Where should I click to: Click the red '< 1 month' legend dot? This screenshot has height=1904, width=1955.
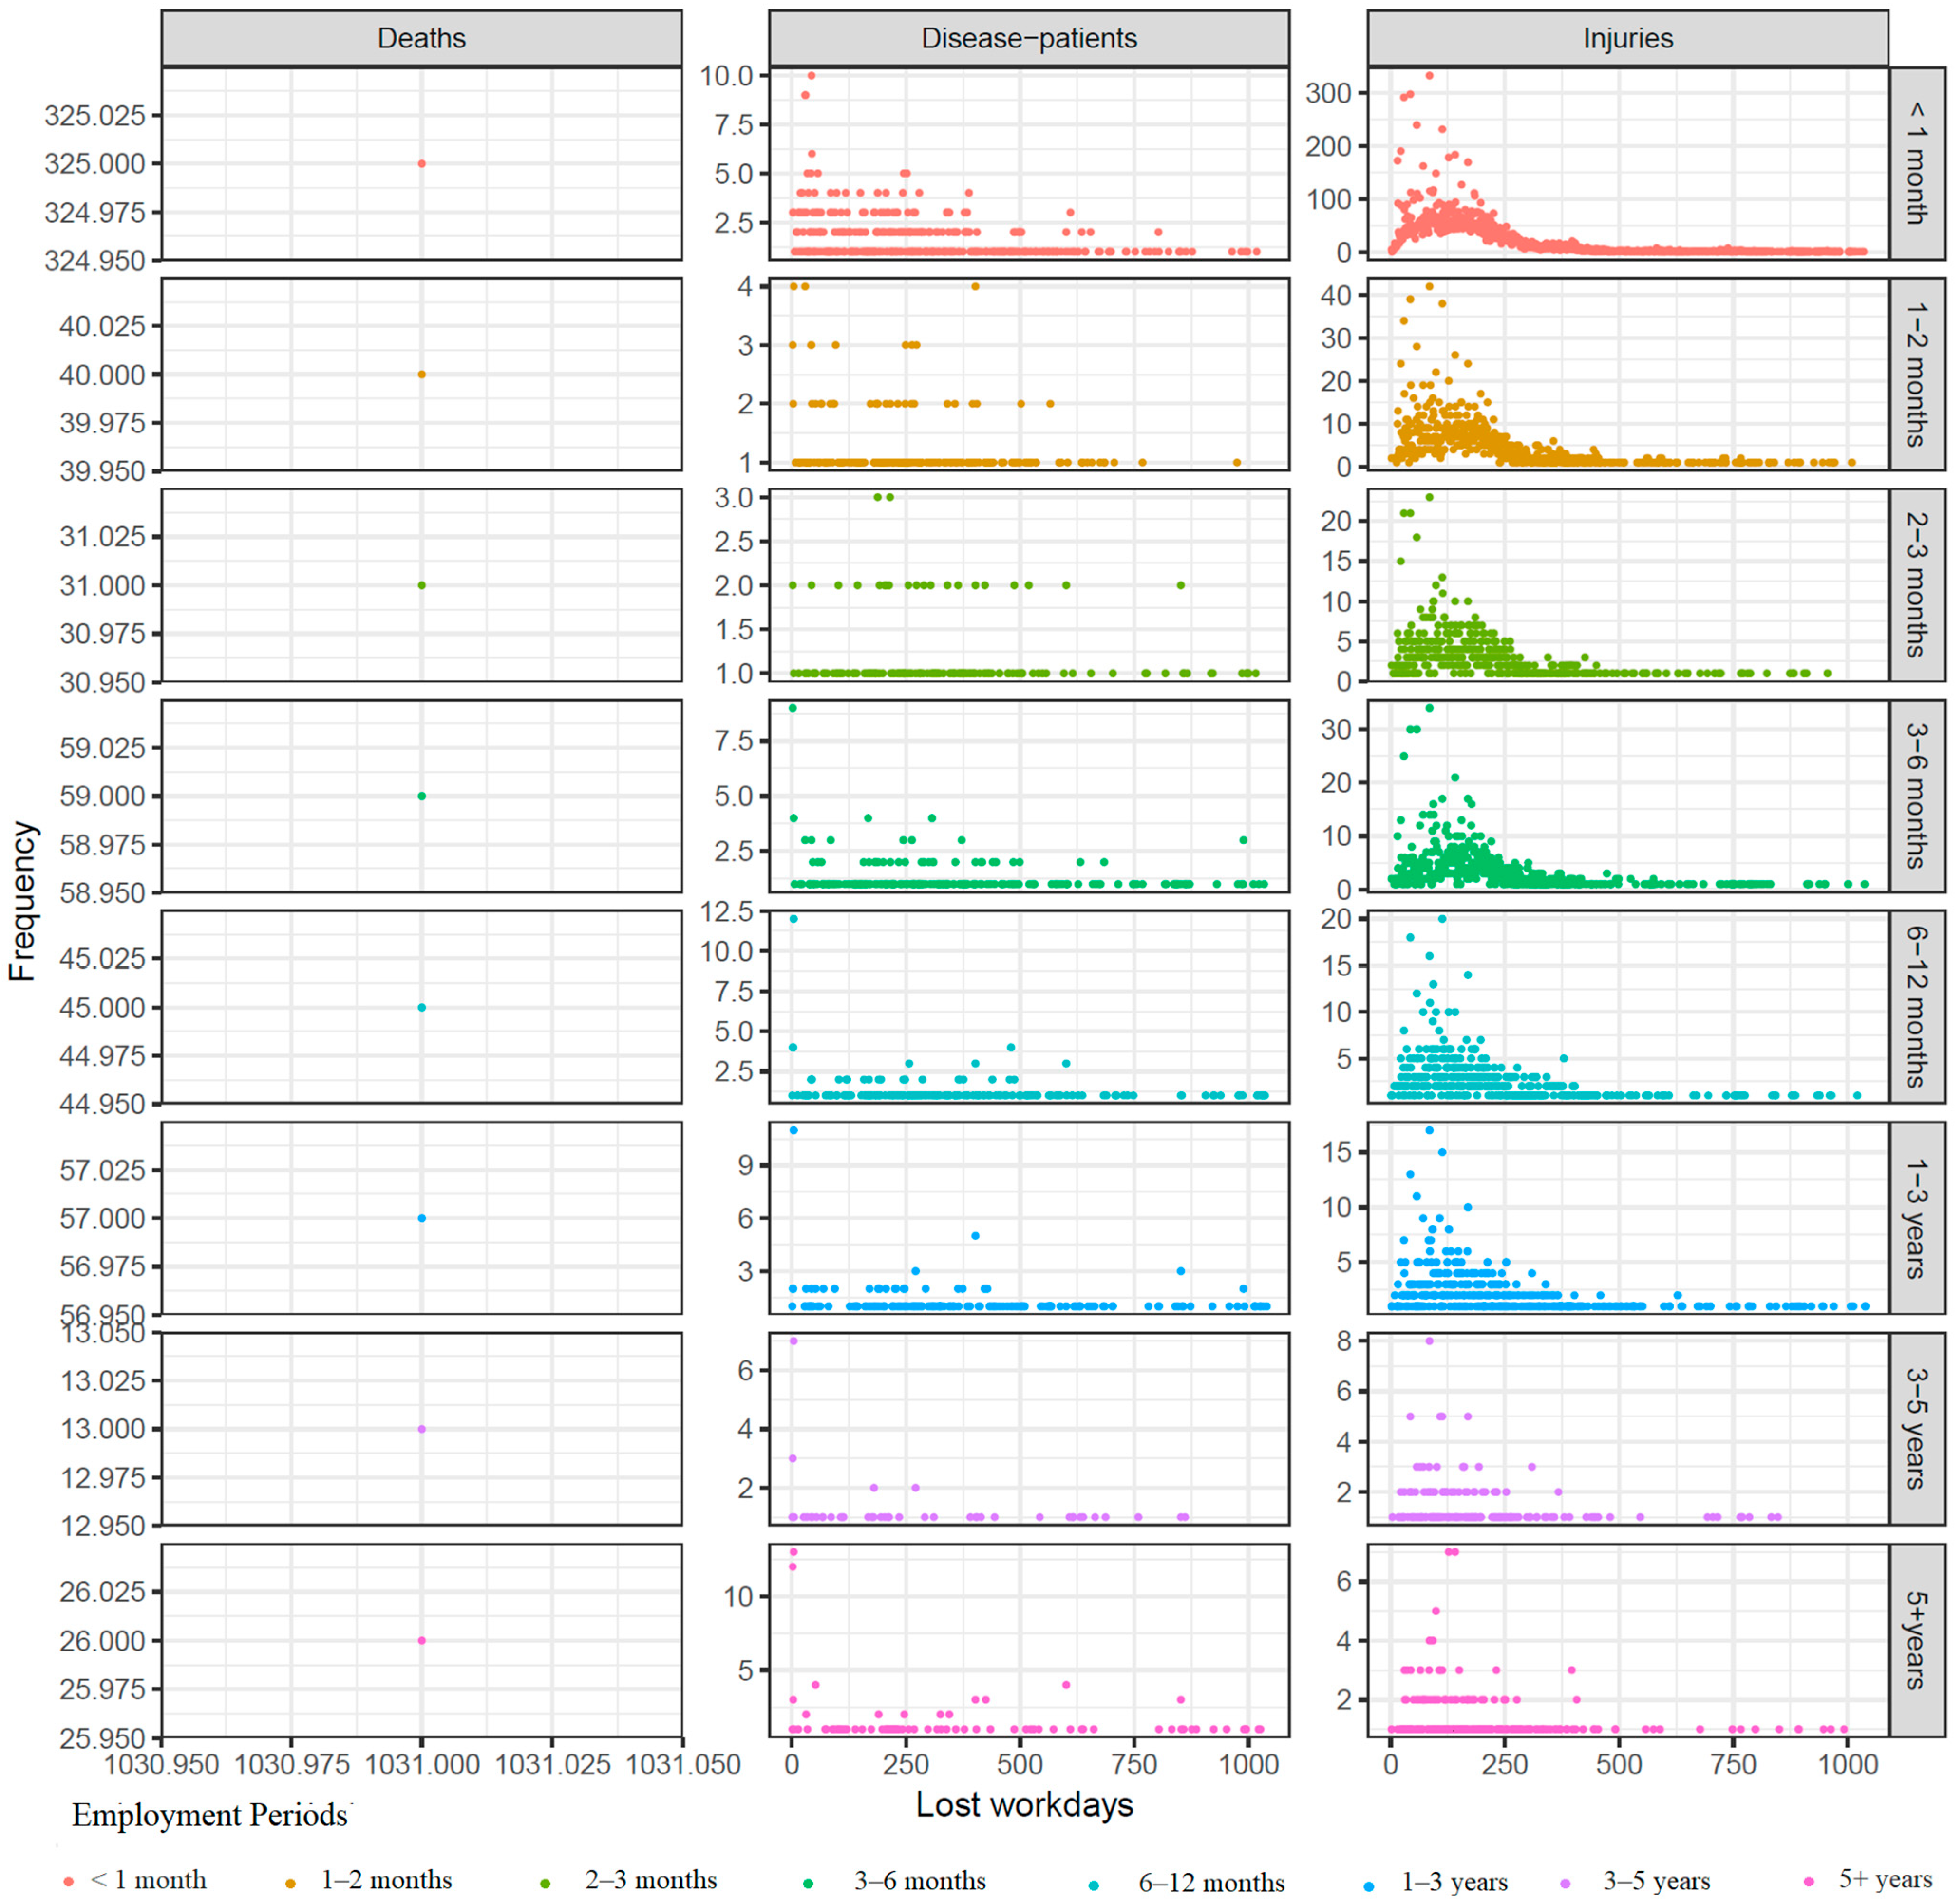(68, 1882)
